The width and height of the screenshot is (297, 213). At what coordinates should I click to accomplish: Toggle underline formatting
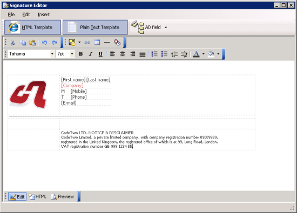pyautogui.click(x=100, y=54)
